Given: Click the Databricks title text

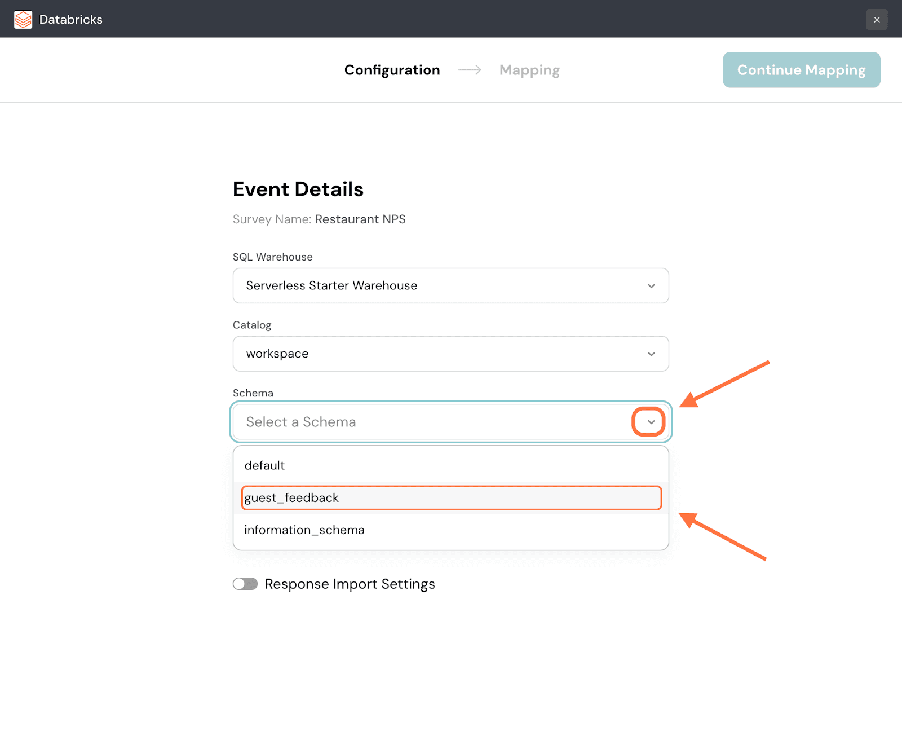Looking at the screenshot, I should click(x=71, y=20).
